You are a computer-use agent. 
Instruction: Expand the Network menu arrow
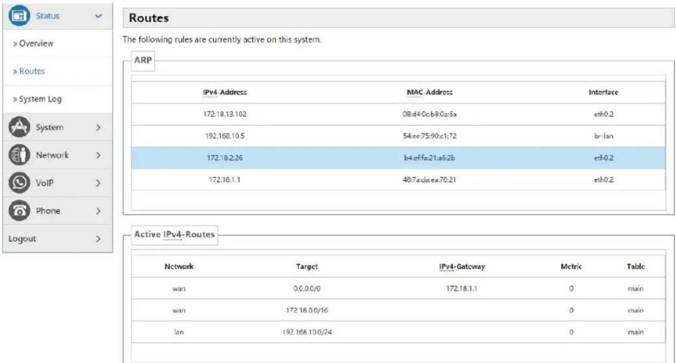(x=98, y=155)
